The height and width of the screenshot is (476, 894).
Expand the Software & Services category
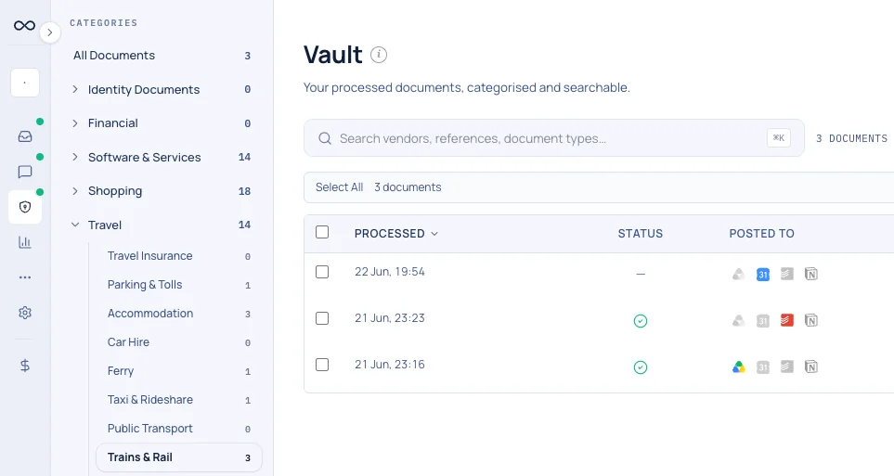(74, 157)
